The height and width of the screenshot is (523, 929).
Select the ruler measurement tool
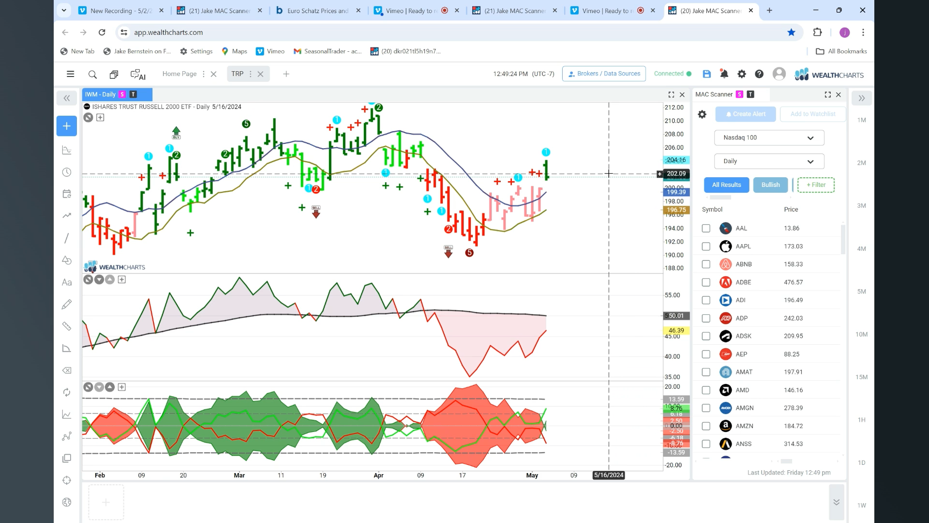(x=67, y=326)
